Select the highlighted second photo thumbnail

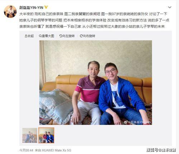point(46,135)
